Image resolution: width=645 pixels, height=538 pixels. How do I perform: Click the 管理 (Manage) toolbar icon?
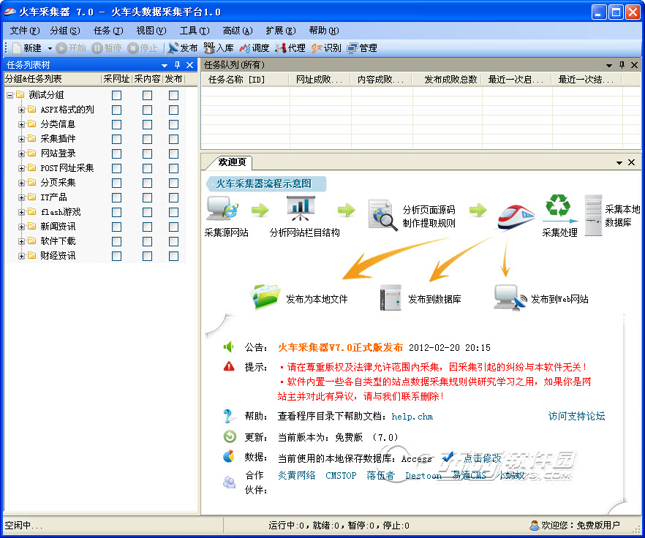(352, 48)
